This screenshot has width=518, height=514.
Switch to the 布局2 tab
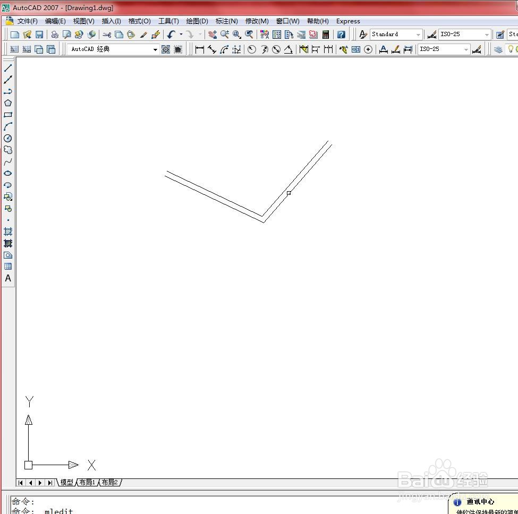click(109, 482)
